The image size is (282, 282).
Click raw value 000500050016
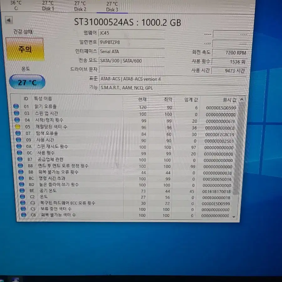[217, 179]
